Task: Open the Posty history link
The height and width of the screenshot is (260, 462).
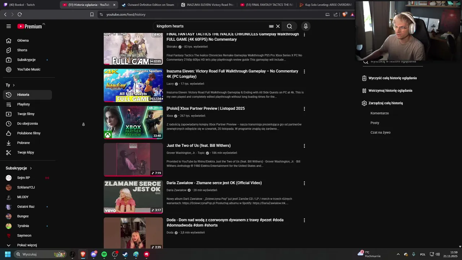Action: tap(375, 123)
